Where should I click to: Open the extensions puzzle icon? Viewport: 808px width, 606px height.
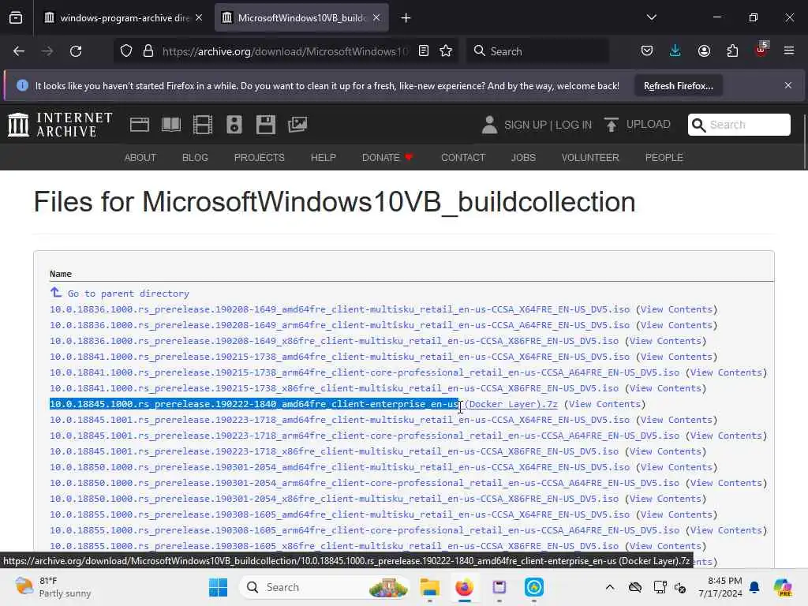tap(732, 51)
